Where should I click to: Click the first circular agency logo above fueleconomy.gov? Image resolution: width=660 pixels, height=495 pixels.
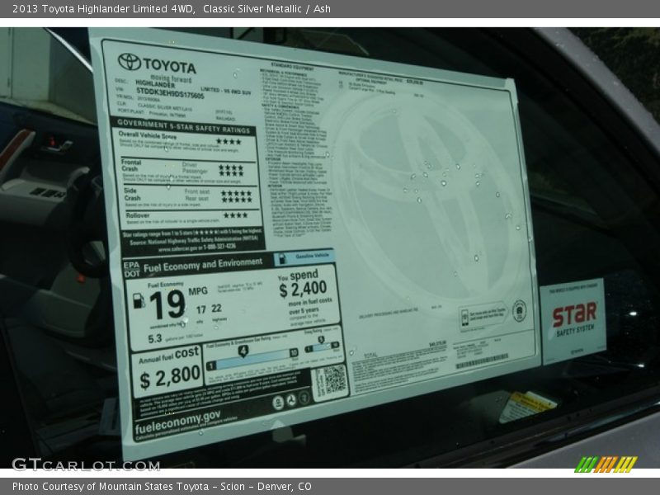[278, 403]
